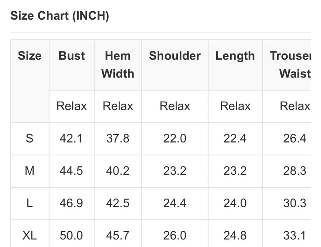Click length value 24.8 for XL

click(235, 235)
